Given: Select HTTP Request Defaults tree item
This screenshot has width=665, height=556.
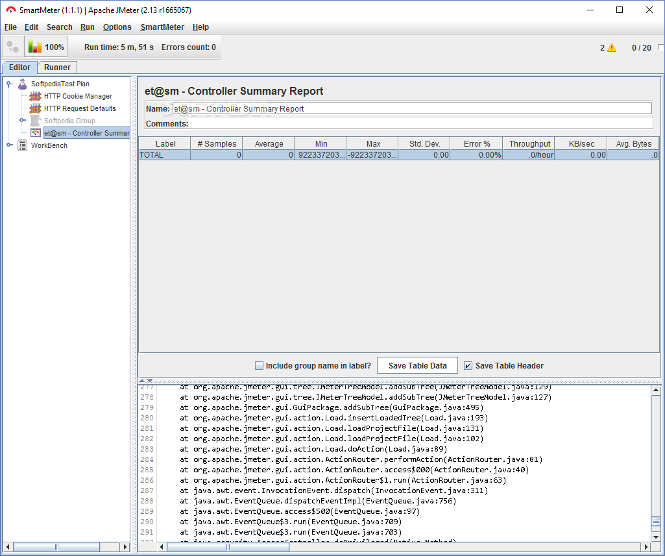Looking at the screenshot, I should pyautogui.click(x=80, y=108).
